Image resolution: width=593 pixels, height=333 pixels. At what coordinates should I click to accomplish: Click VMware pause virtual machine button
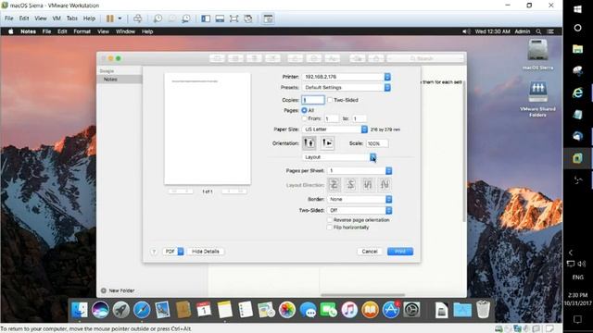tap(110, 18)
